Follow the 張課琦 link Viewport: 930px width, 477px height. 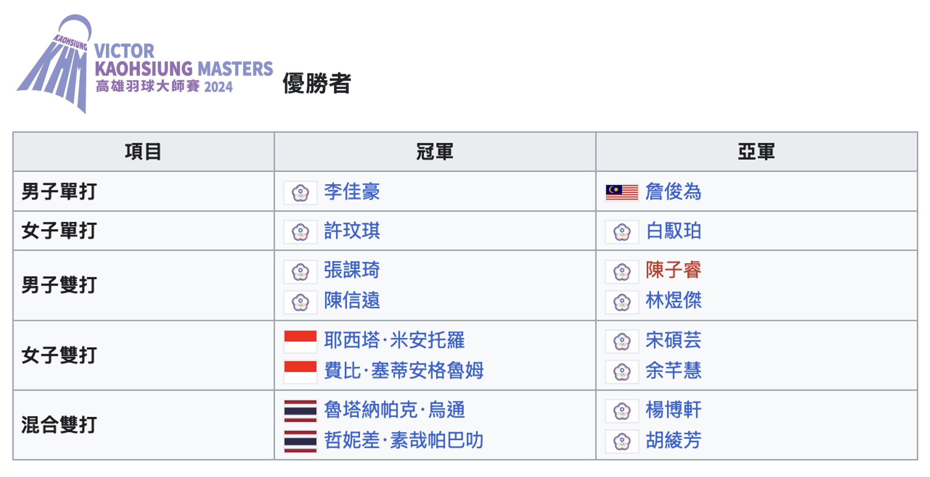(352, 270)
